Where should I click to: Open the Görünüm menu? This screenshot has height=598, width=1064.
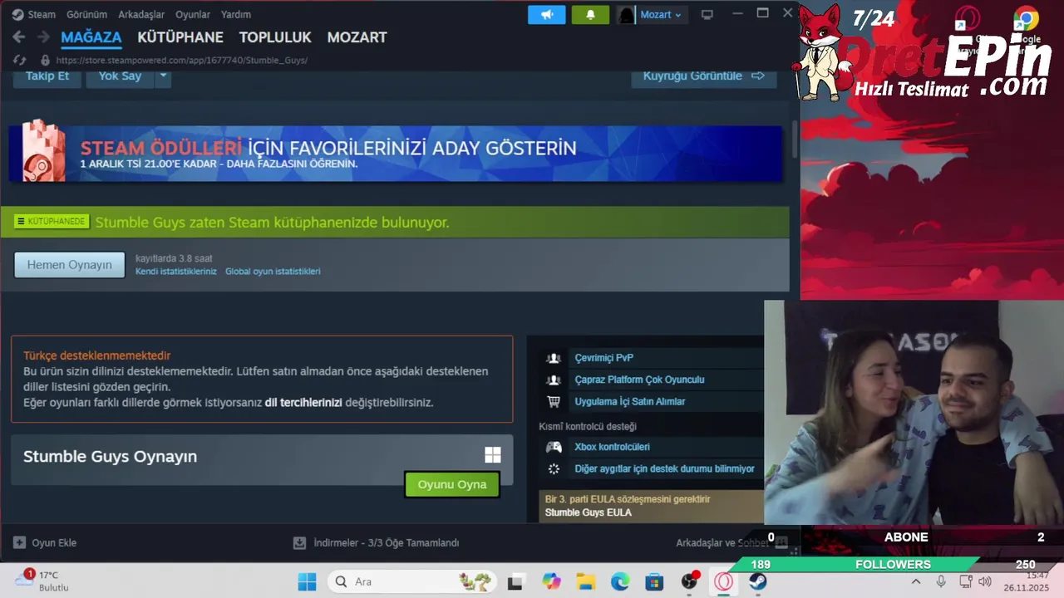click(x=86, y=14)
